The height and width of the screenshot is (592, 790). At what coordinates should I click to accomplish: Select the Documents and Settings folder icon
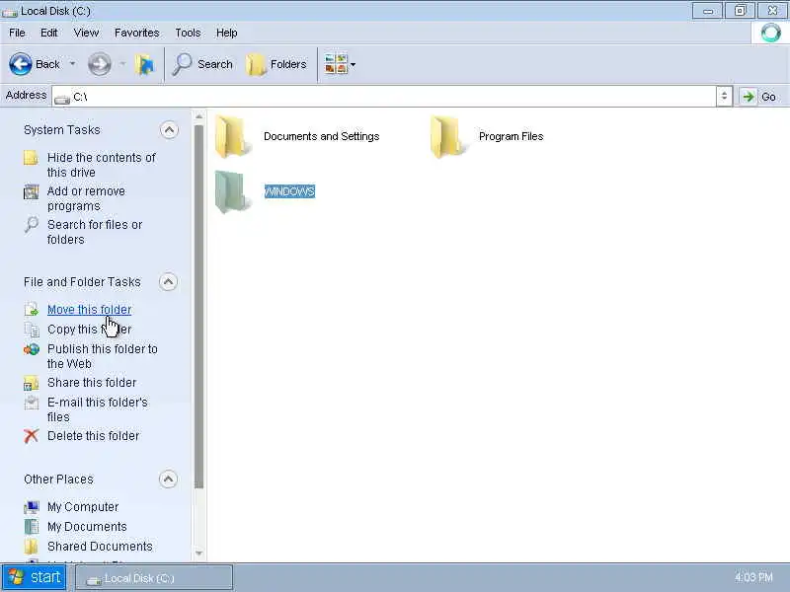coord(232,136)
